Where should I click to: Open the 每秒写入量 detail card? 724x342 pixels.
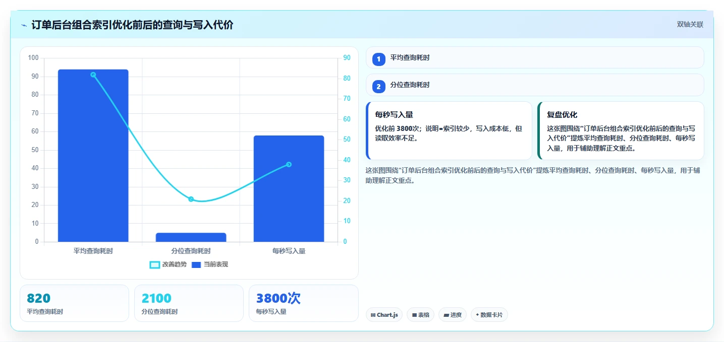449,130
